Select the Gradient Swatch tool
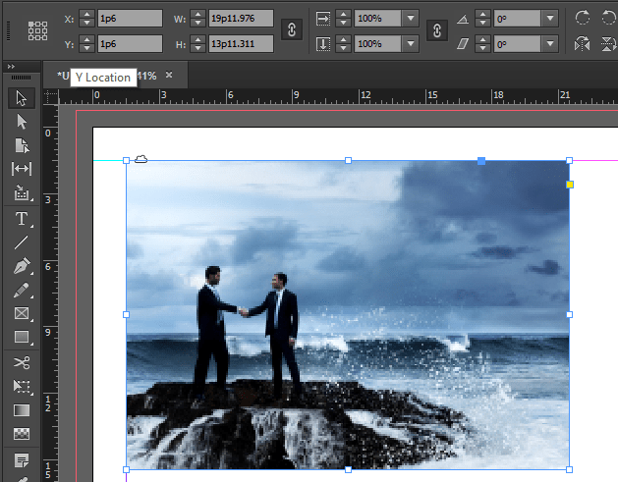The image size is (618, 482). tap(22, 410)
